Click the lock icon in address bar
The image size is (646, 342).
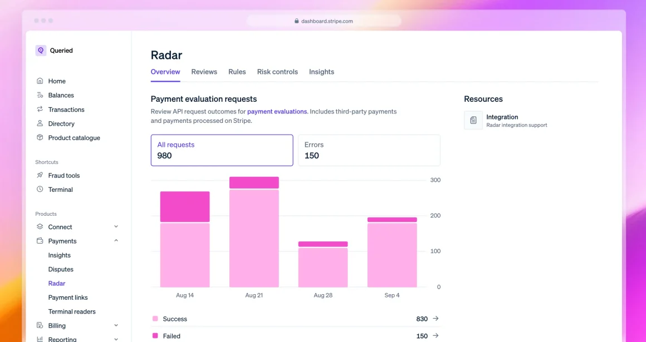297,21
